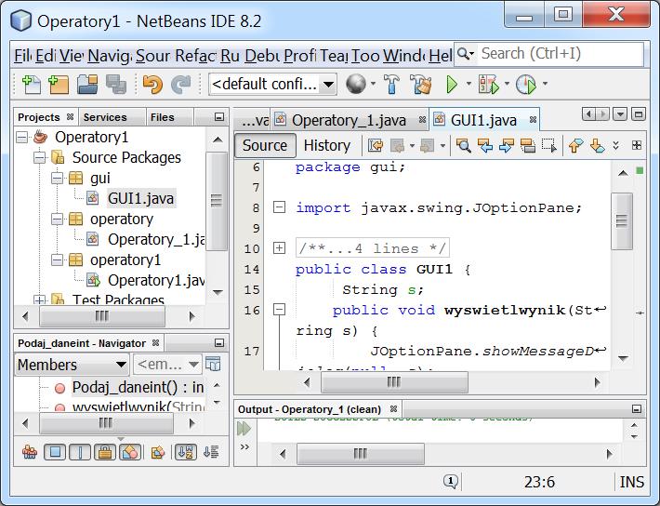The width and height of the screenshot is (660, 506).
Task: Click the Source view button
Action: (x=265, y=145)
